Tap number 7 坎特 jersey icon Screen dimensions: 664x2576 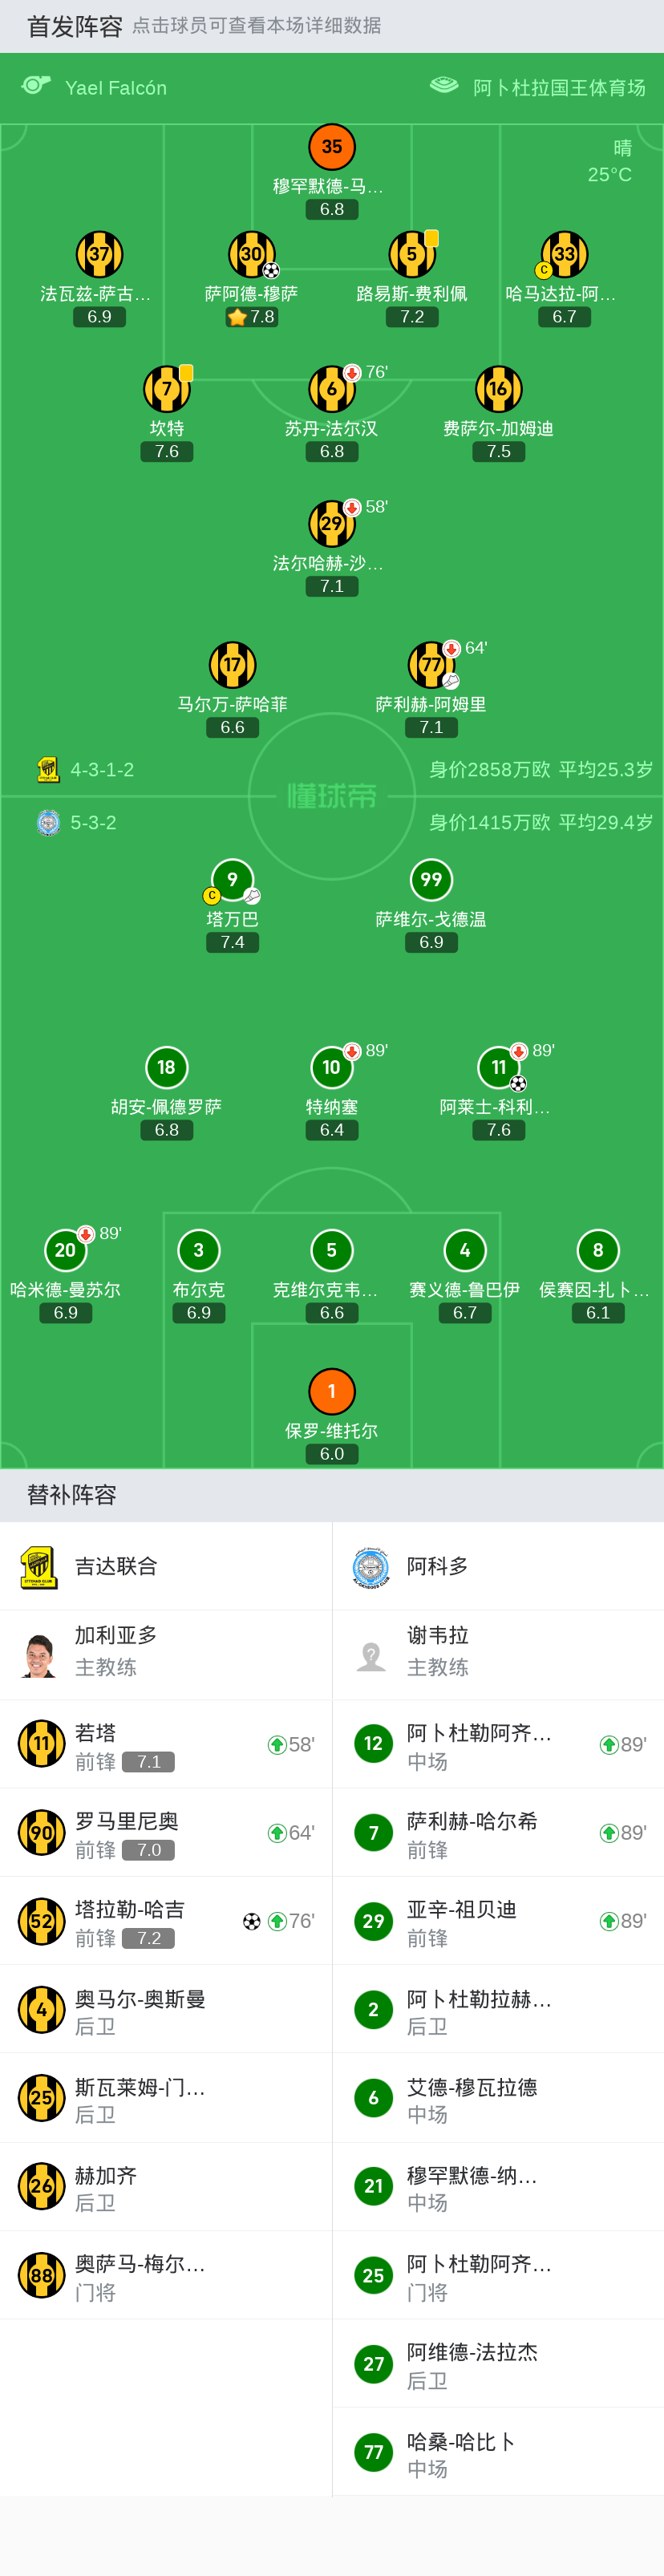click(x=167, y=389)
